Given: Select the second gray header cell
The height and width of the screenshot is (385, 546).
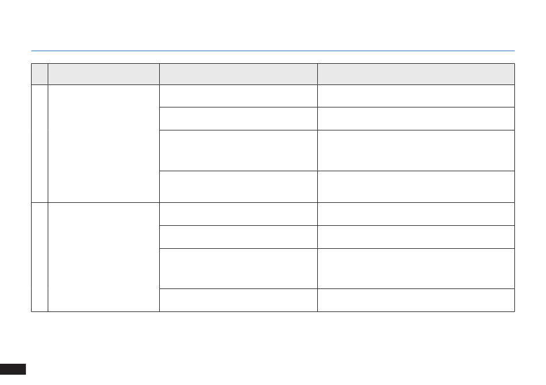Looking at the screenshot, I should (104, 74).
